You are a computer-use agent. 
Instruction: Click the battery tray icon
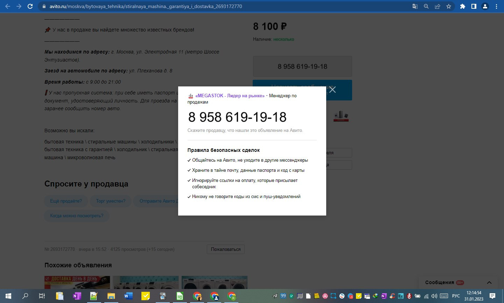click(417, 296)
